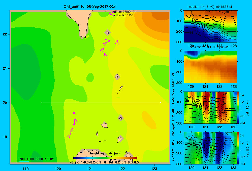Click the longitude "119" tick label on the main map
252x171 pixels.
(26, 168)
